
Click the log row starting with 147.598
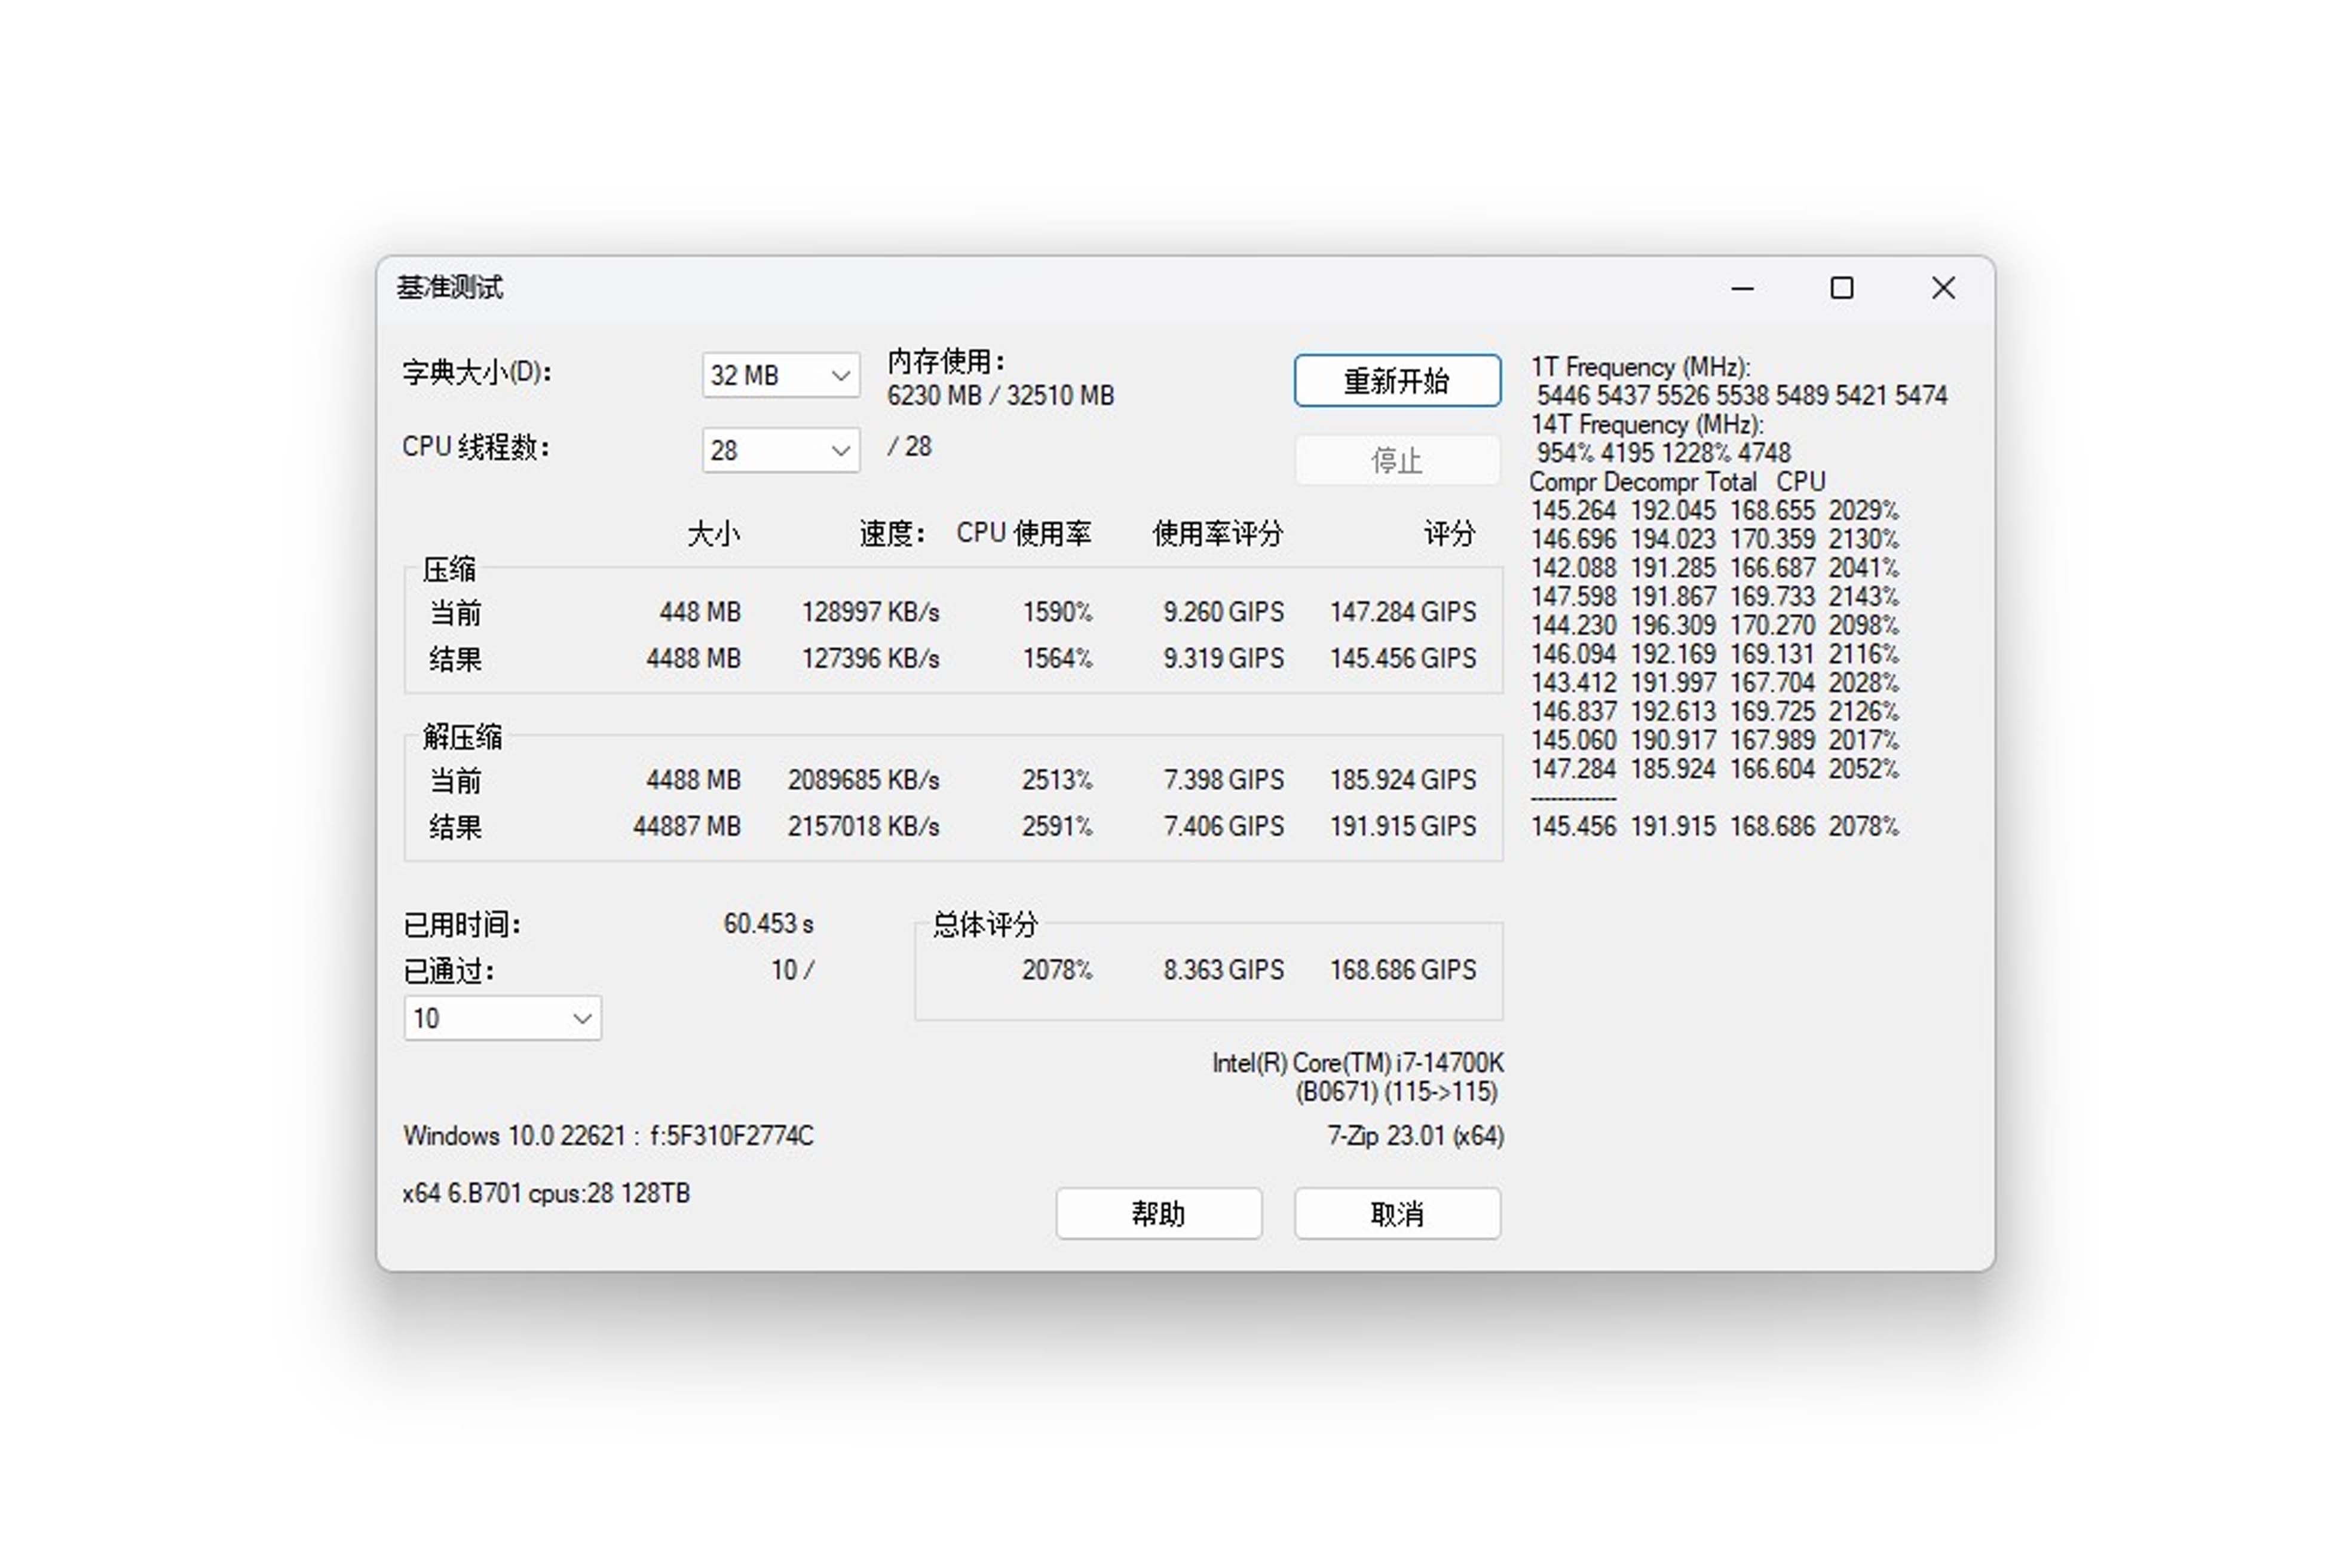click(1715, 597)
